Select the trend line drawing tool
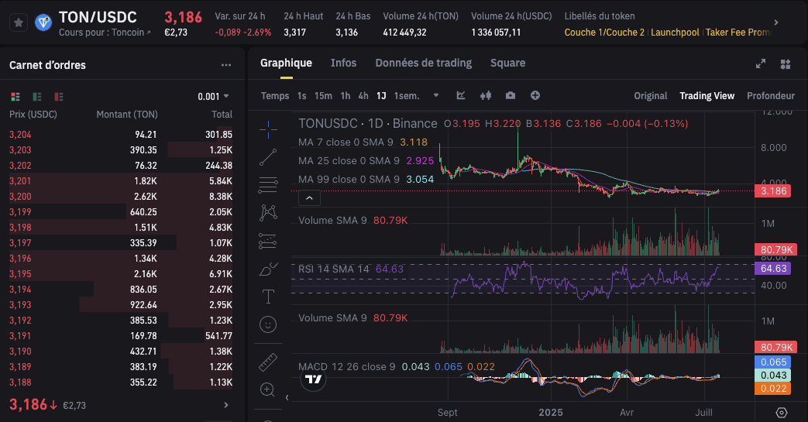The height and width of the screenshot is (422, 808). [x=268, y=157]
